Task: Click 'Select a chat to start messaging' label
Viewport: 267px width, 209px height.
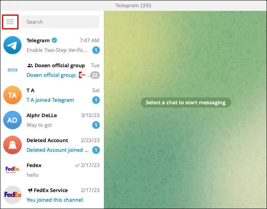Action: tap(186, 103)
